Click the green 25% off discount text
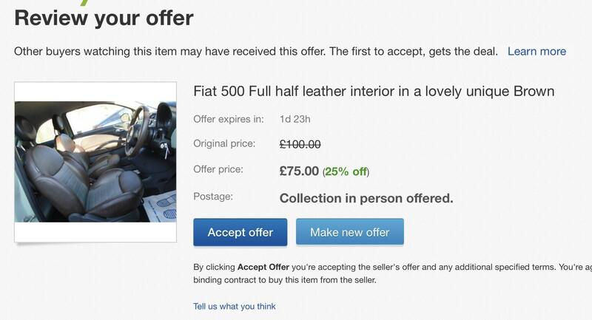The height and width of the screenshot is (320, 592). [346, 171]
